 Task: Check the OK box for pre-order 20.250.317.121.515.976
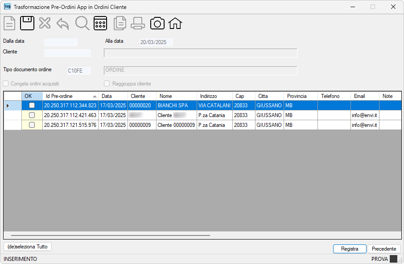pyautogui.click(x=32, y=125)
